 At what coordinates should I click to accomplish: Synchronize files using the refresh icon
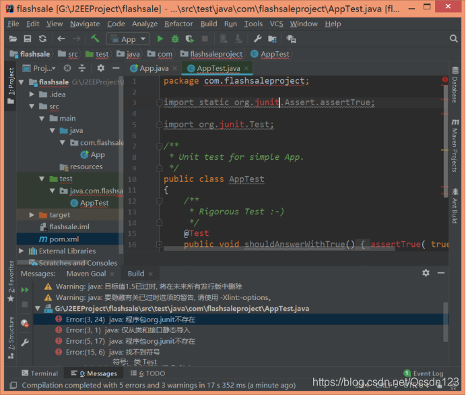click(43, 38)
